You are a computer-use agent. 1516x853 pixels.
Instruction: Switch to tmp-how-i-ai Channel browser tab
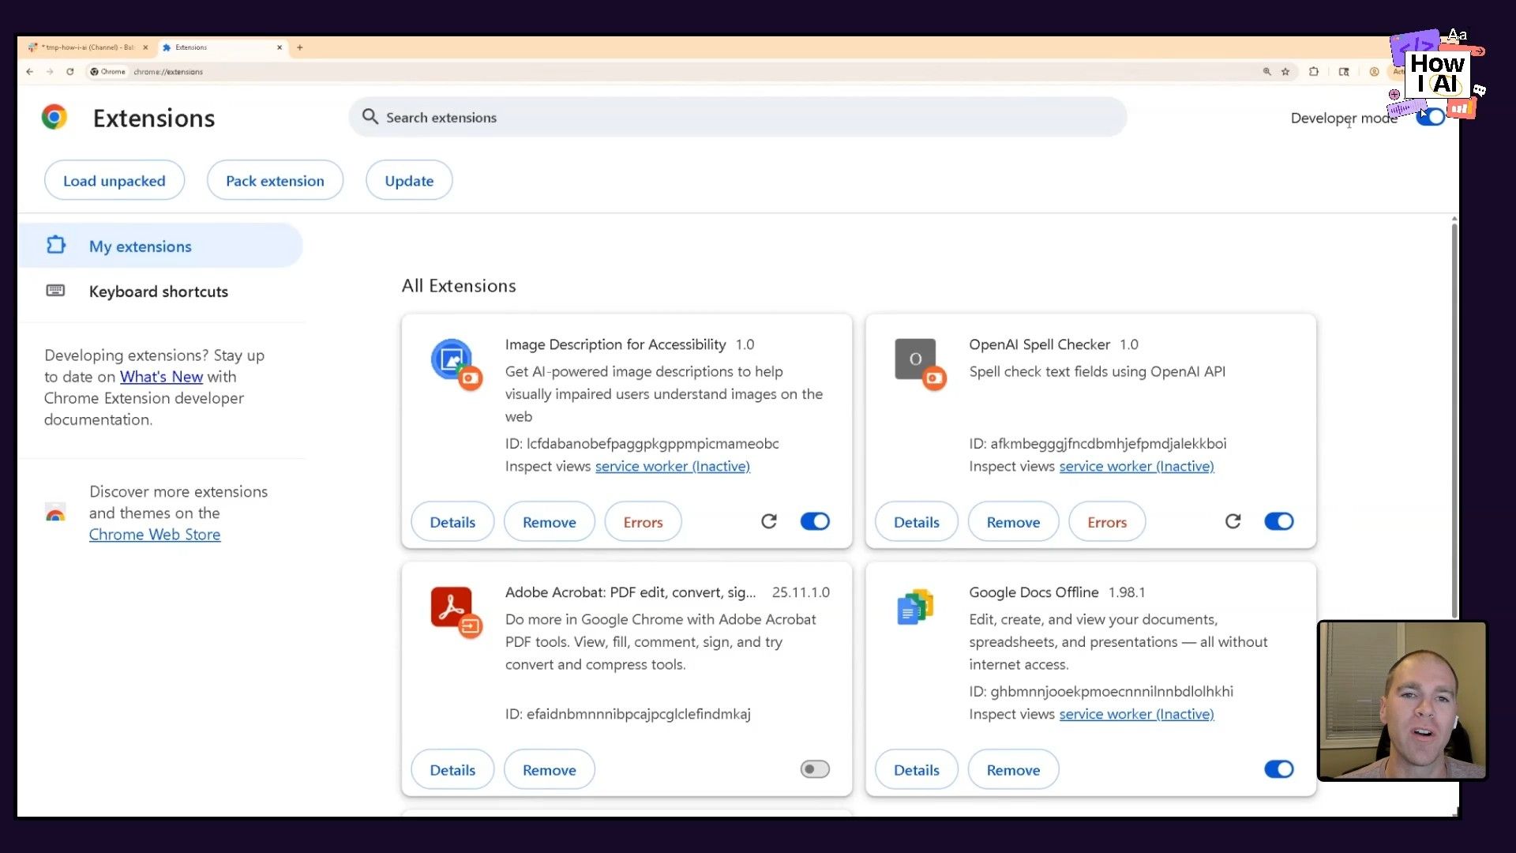(x=87, y=47)
